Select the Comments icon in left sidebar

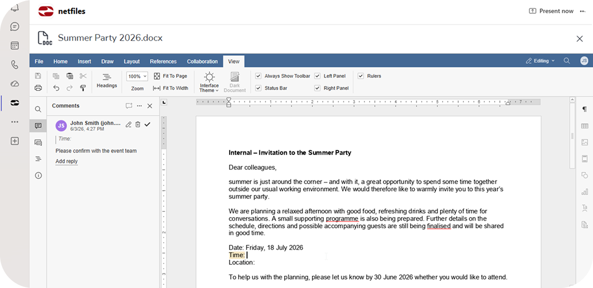pos(38,126)
